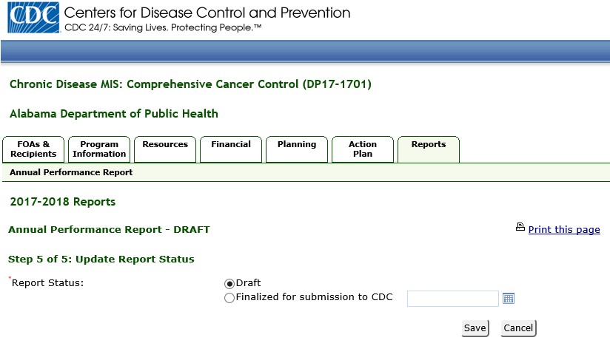Click the printer icon beside Print this page
The height and width of the screenshot is (346, 610).
[520, 227]
